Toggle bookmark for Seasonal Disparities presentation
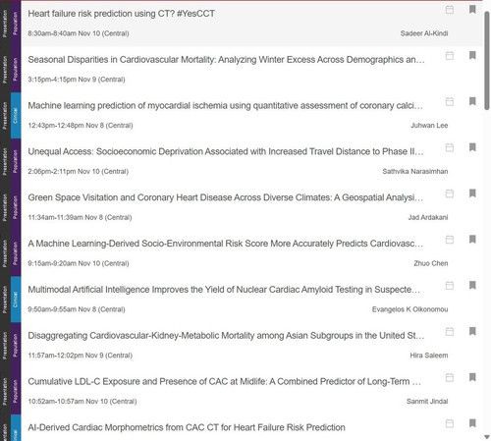 point(472,55)
